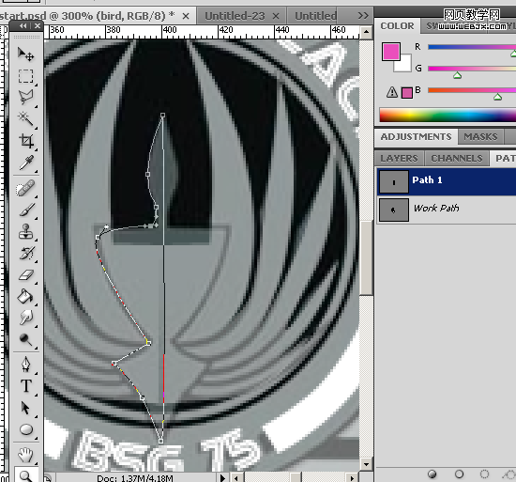
Task: Select the Brush tool
Action: click(25, 210)
